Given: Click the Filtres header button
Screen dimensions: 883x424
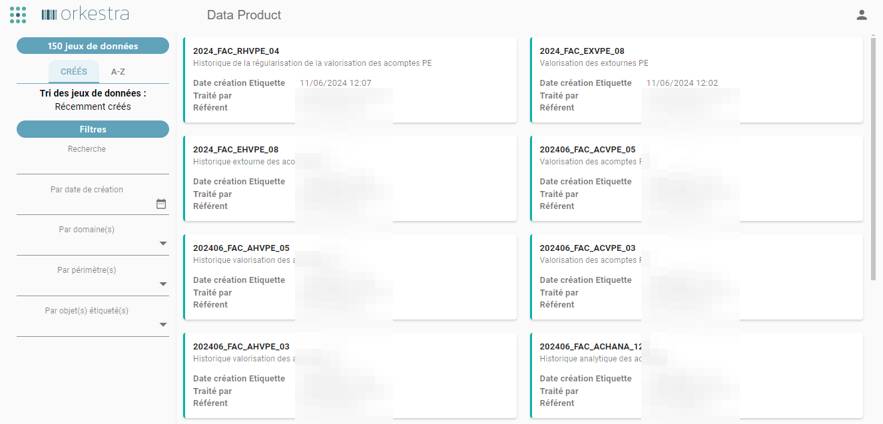Looking at the screenshot, I should tap(93, 129).
